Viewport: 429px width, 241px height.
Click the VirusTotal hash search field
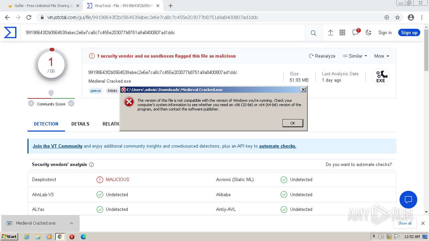coord(163,32)
